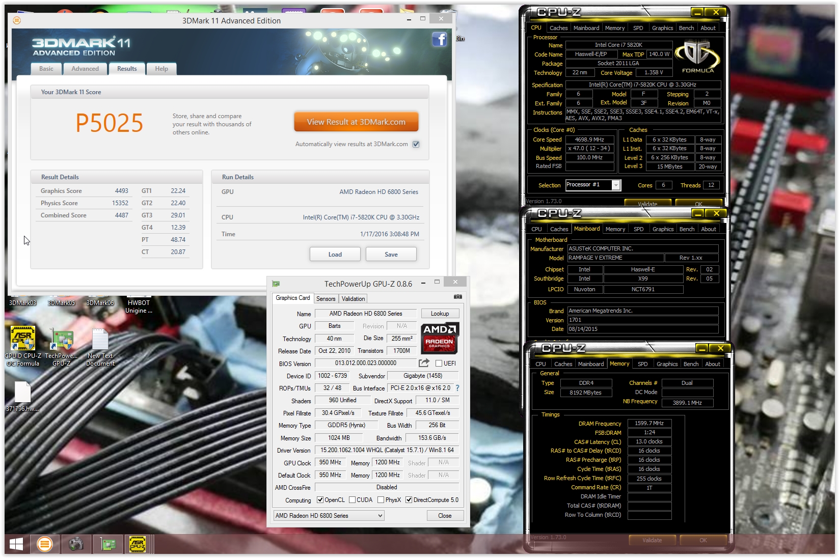Open the Windows Start button
839x558 pixels.
click(16, 544)
